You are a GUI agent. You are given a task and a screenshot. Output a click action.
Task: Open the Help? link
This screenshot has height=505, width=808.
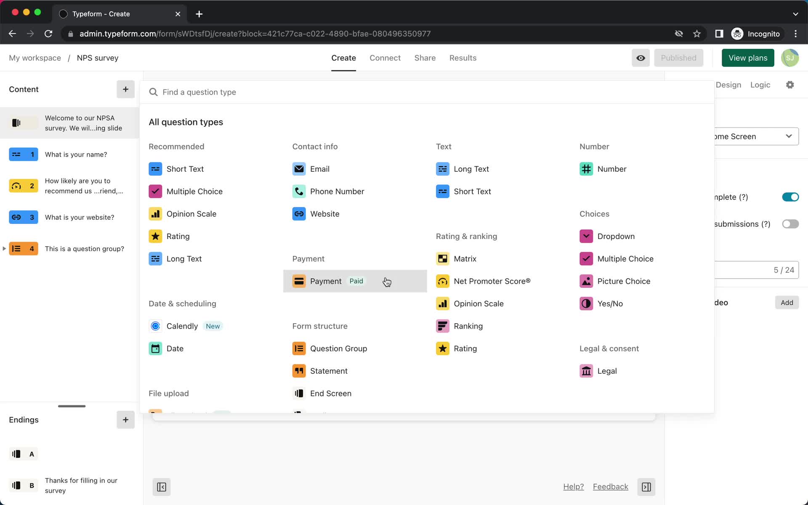[574, 487]
